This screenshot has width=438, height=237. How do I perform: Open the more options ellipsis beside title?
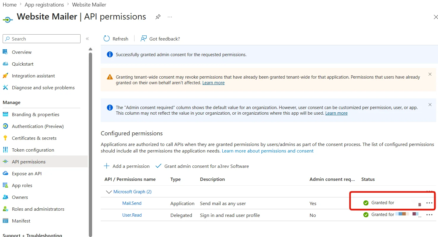(x=170, y=17)
